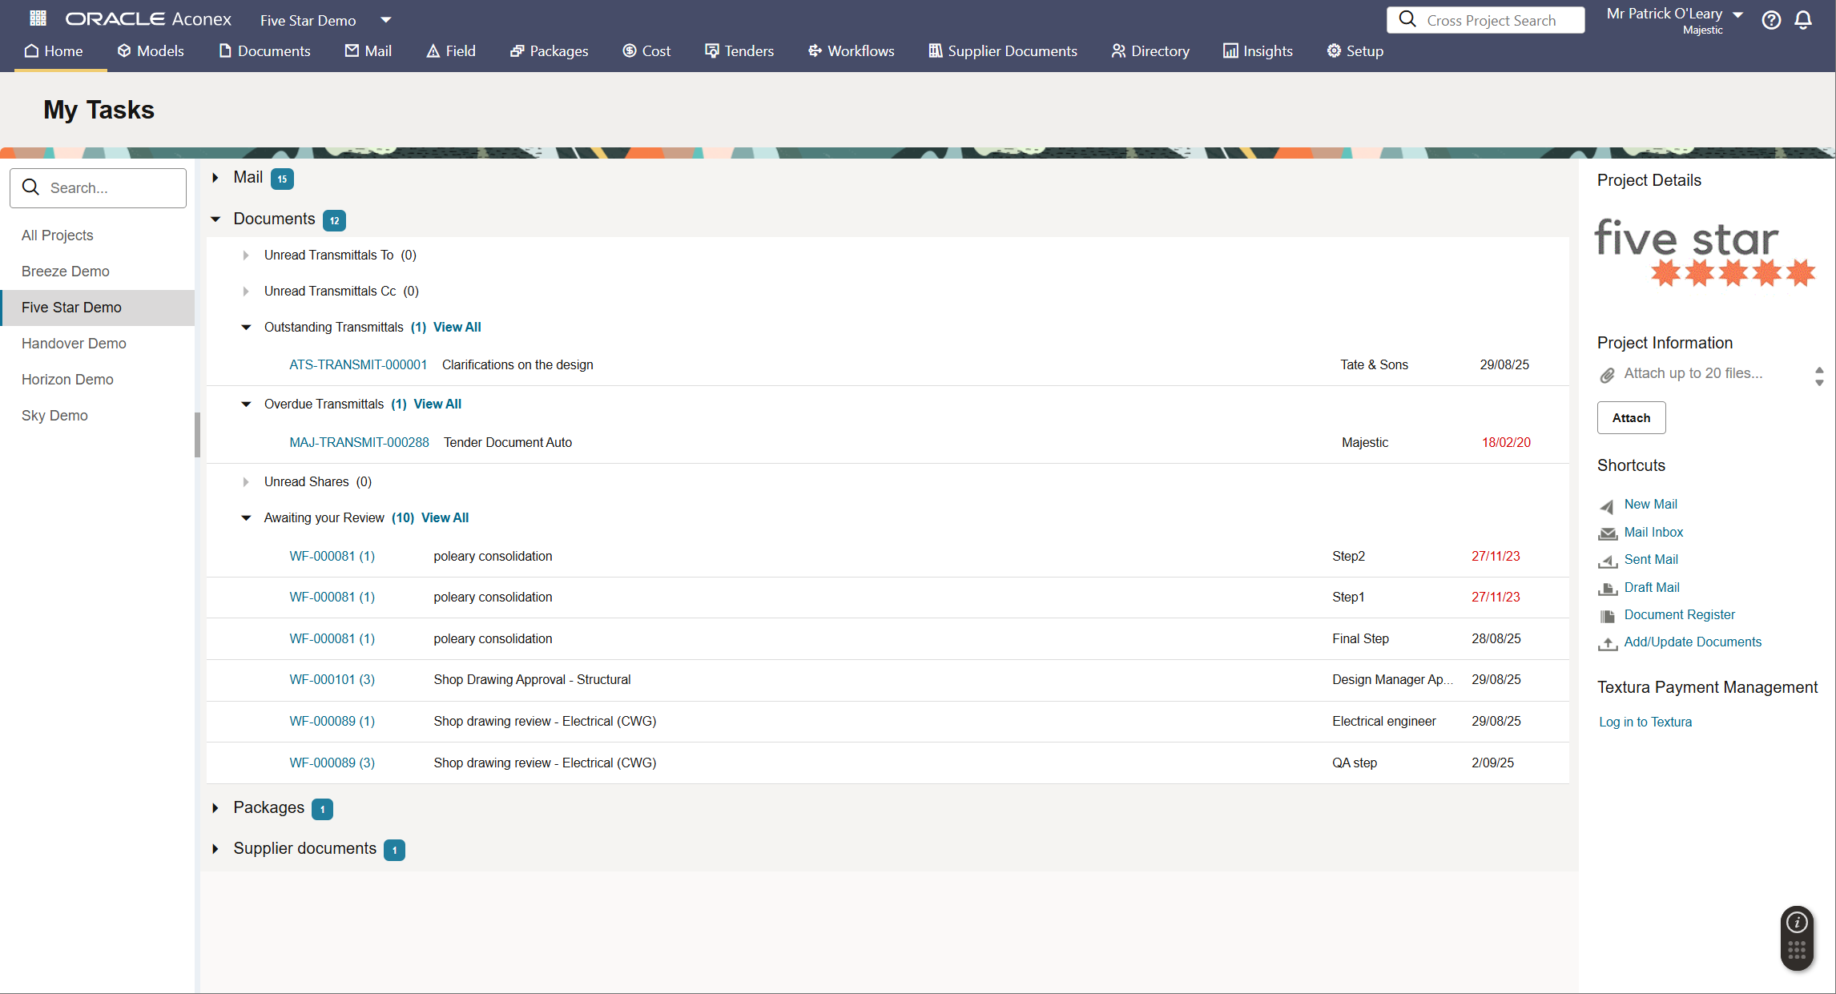Open the Workflows menu
This screenshot has height=994, width=1836.
(x=851, y=51)
